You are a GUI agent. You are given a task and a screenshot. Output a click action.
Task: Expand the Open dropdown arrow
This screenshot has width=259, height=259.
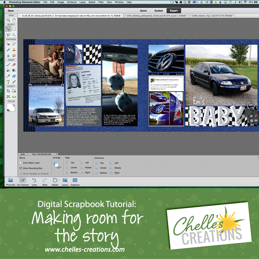[x=18, y=10]
